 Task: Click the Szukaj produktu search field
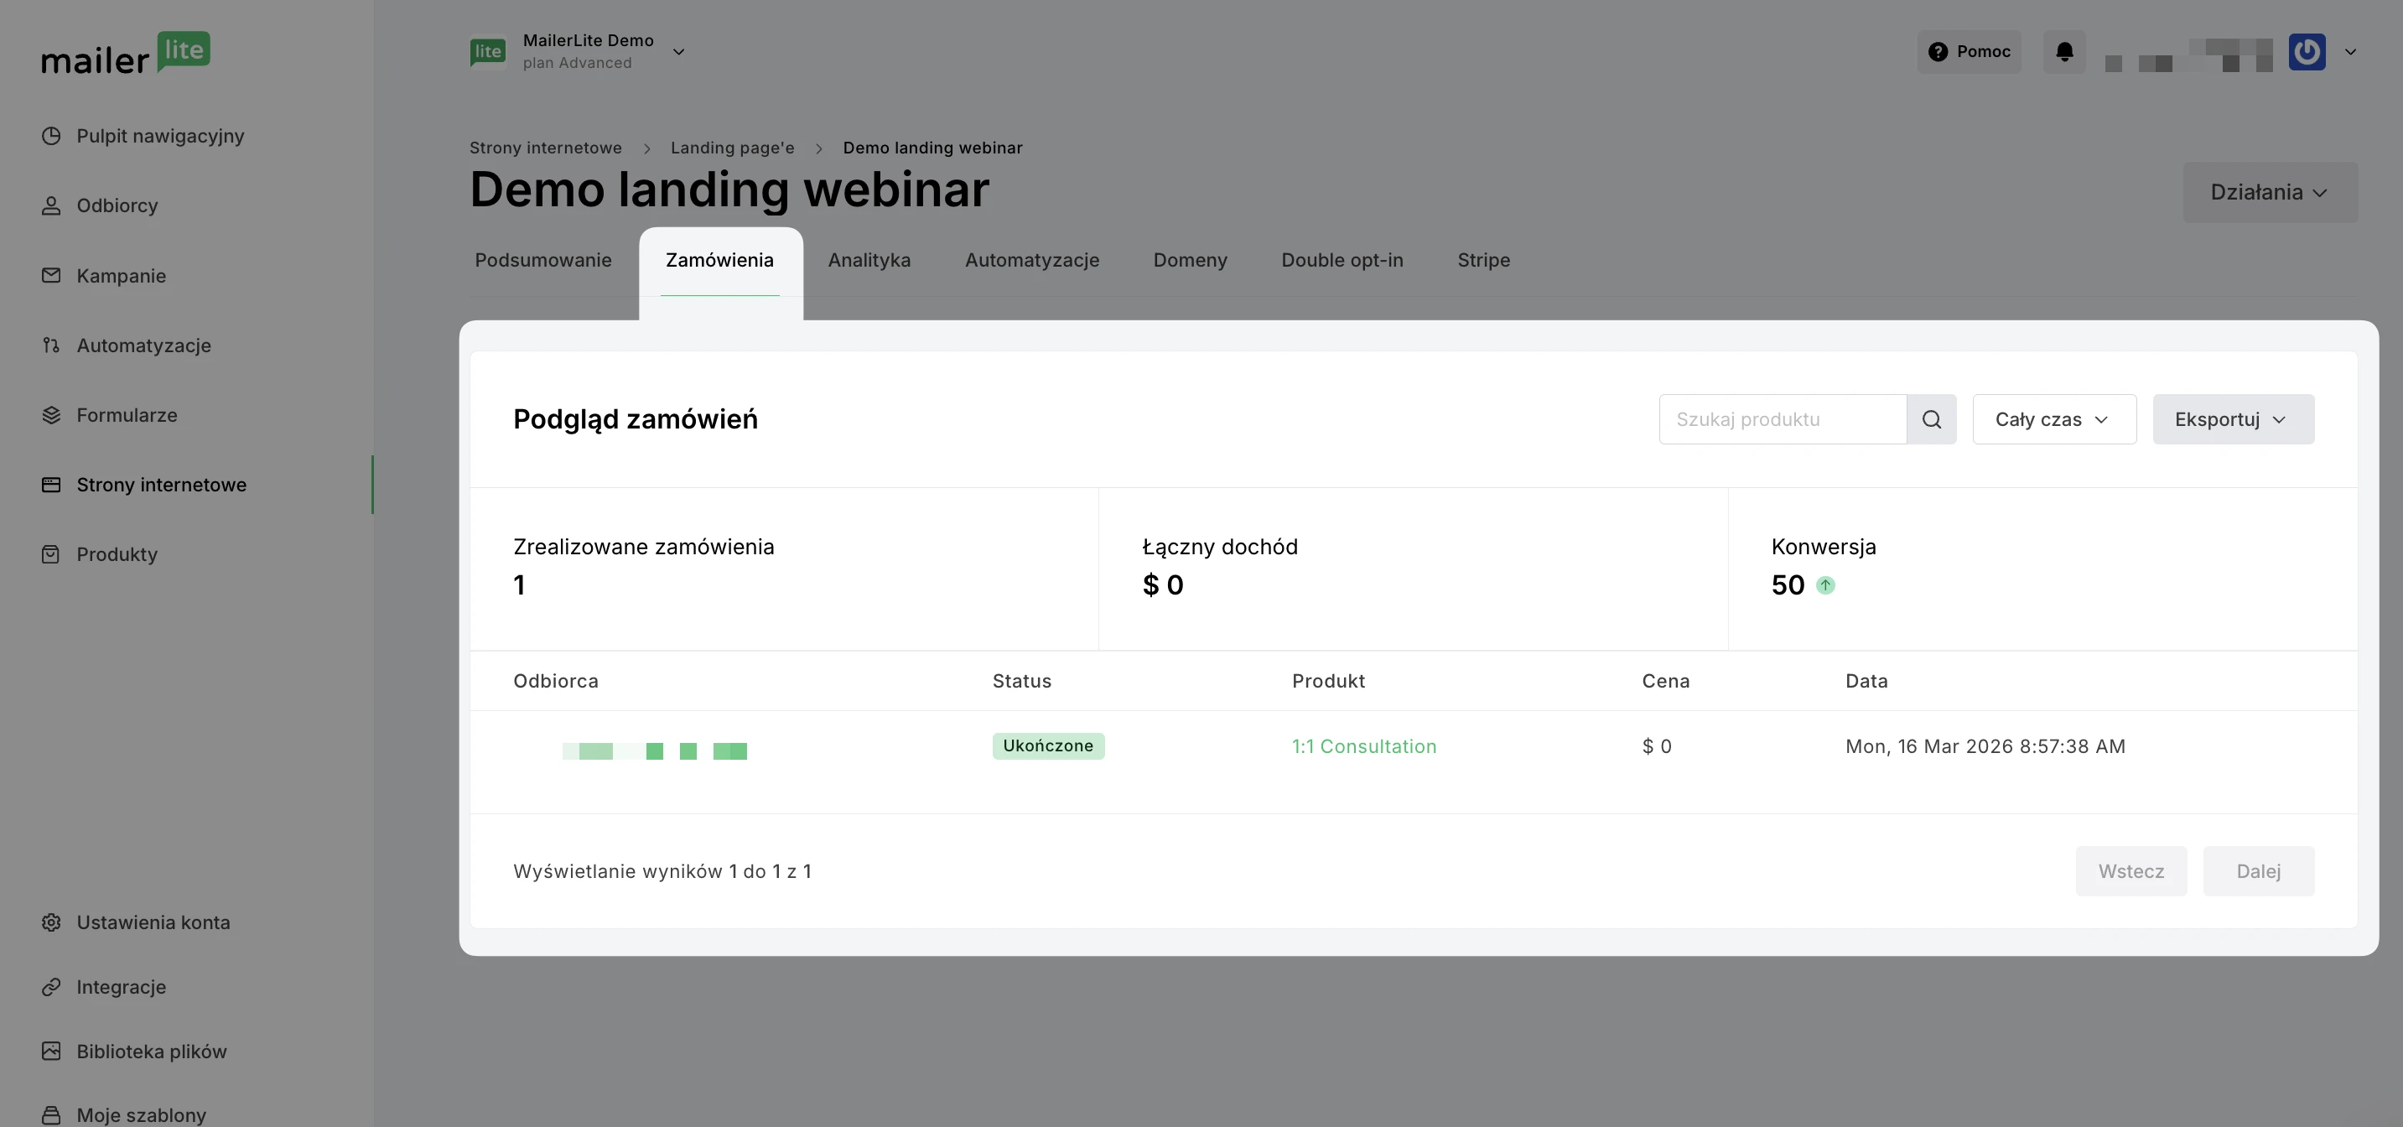(1782, 419)
